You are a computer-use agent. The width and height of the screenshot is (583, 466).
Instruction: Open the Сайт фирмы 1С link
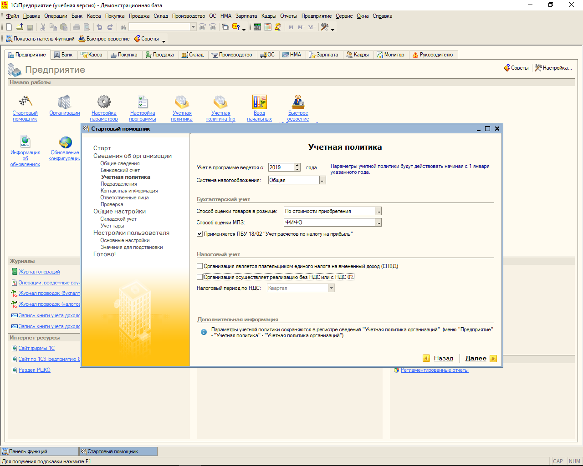(x=36, y=348)
